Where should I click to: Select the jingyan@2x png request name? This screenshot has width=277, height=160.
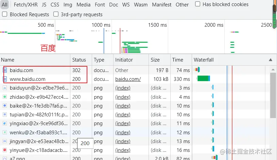tap(39, 141)
